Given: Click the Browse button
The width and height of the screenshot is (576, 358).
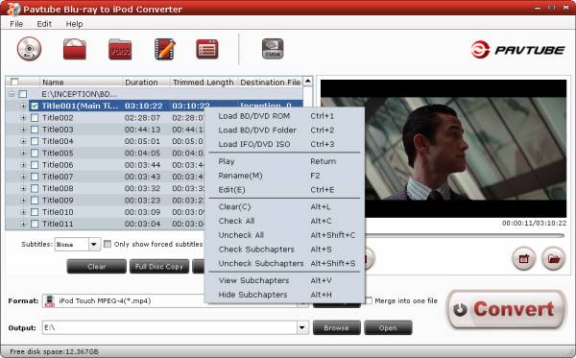Looking at the screenshot, I should [x=337, y=327].
